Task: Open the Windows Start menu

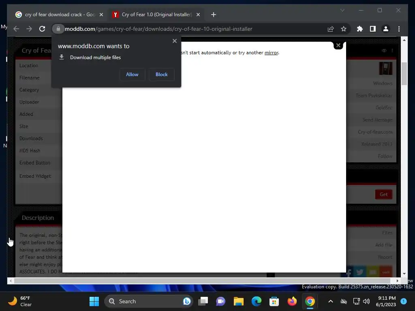Action: pos(94,301)
